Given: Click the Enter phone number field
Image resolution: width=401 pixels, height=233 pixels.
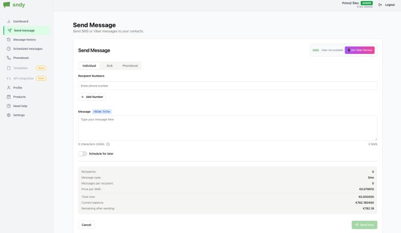Looking at the screenshot, I should click(227, 86).
